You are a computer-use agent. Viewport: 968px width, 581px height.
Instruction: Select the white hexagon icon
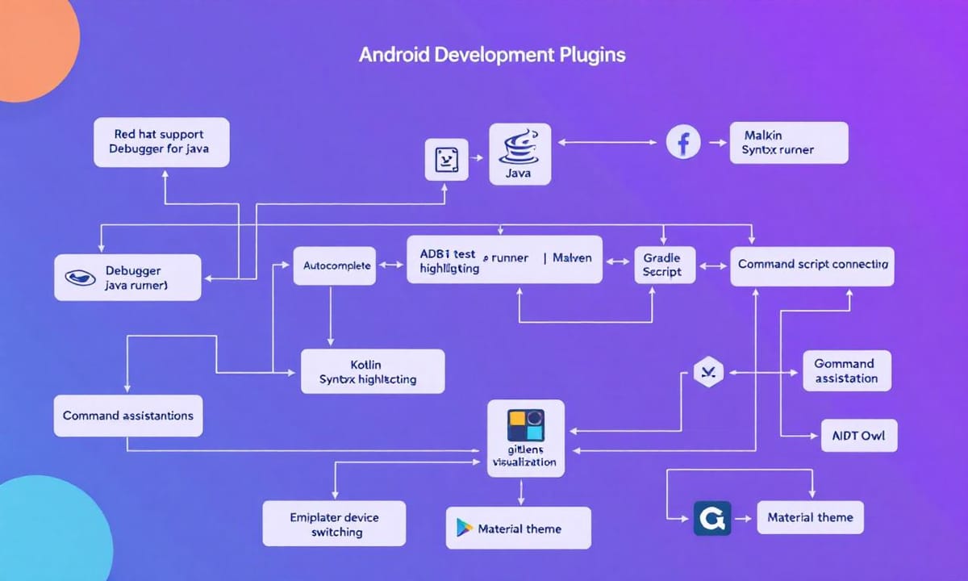(709, 372)
